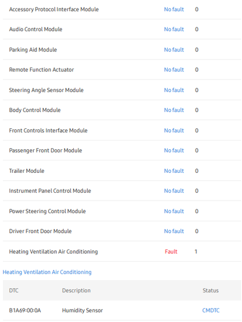
Task: Click No fault for Parking Aid Module
Action: click(174, 50)
